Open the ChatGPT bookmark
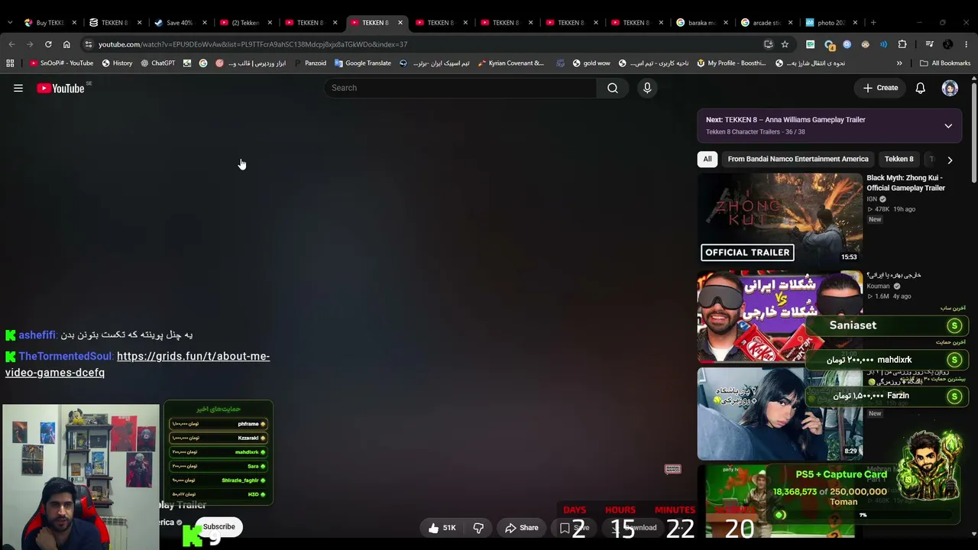Viewport: 978px width, 550px height. 157,63
